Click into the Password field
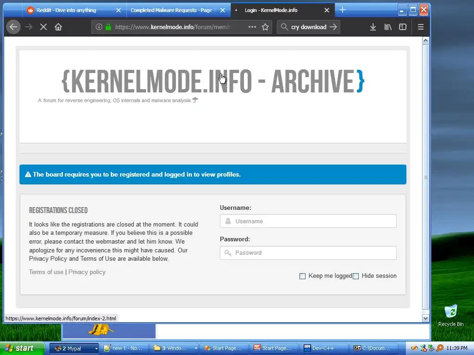 point(308,253)
